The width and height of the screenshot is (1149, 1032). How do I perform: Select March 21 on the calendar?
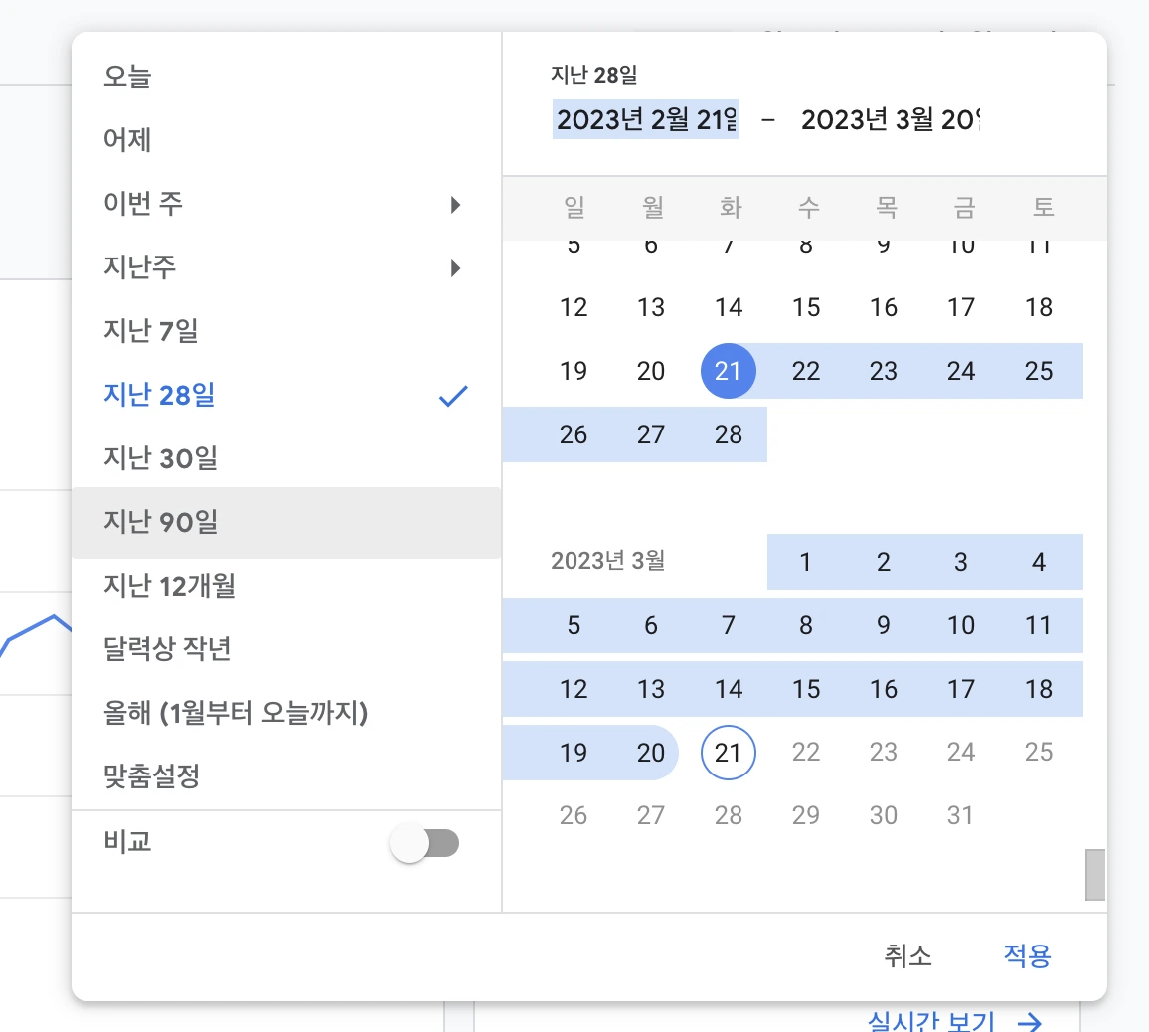(729, 753)
